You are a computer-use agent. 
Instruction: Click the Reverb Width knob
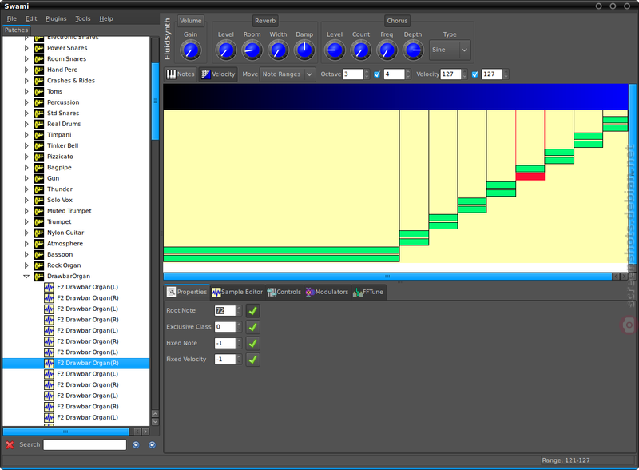[278, 50]
